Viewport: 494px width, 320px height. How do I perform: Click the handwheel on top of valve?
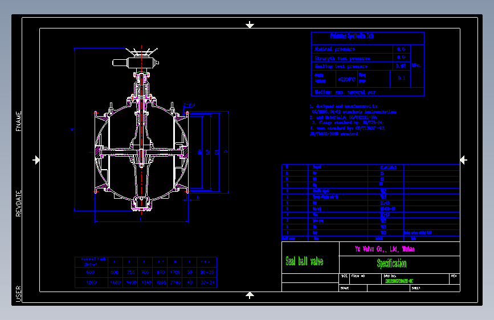(142, 52)
